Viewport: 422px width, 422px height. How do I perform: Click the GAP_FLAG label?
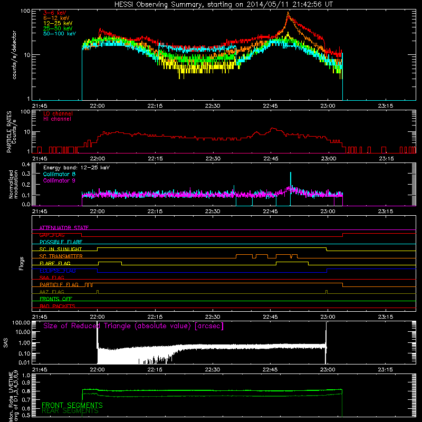pyautogui.click(x=52, y=235)
